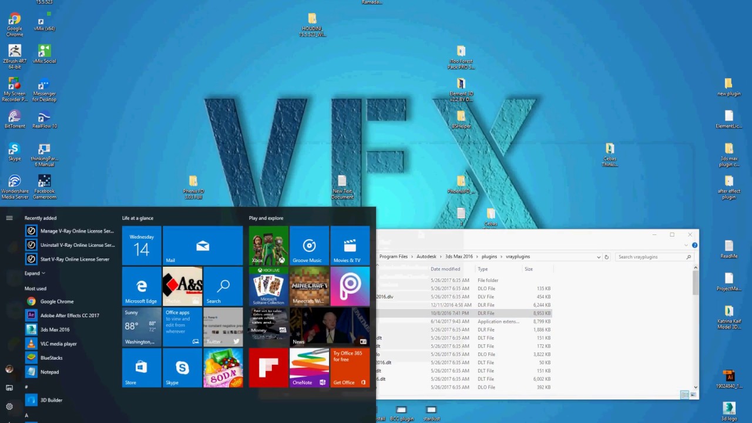Launch Manage V-Ray Online License Server
Image resolution: width=752 pixels, height=423 pixels.
(x=70, y=231)
